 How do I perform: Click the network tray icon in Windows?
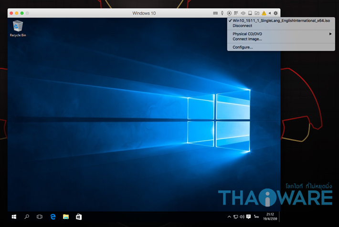point(236,217)
